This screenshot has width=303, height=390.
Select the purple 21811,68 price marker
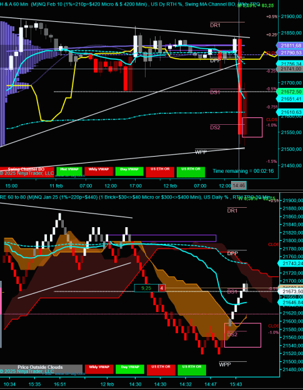click(290, 46)
